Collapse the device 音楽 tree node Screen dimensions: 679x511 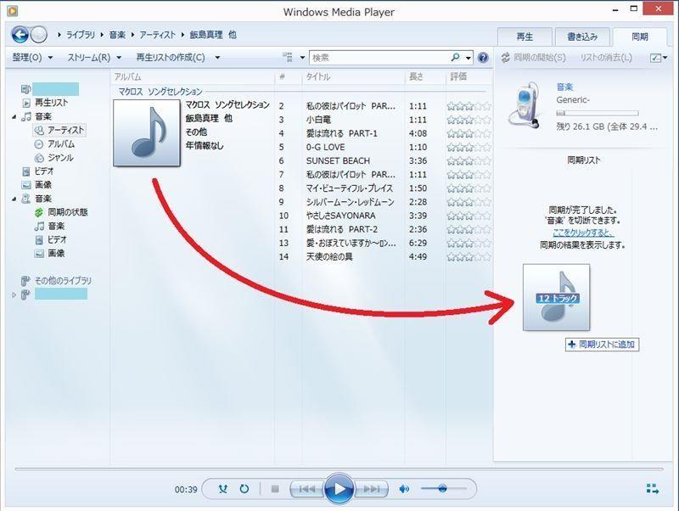[x=14, y=199]
